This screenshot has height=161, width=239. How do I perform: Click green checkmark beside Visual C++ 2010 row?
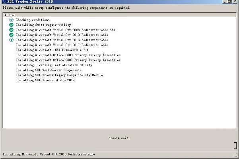[11, 35]
